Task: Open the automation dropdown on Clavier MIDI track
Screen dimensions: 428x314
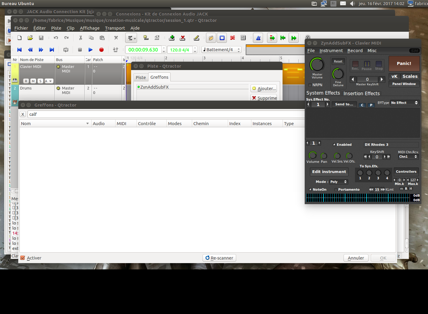Action: [49, 81]
